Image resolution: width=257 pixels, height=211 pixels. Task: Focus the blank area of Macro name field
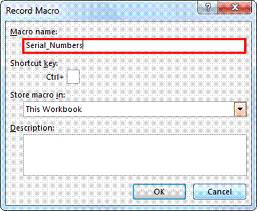pyautogui.click(x=163, y=46)
